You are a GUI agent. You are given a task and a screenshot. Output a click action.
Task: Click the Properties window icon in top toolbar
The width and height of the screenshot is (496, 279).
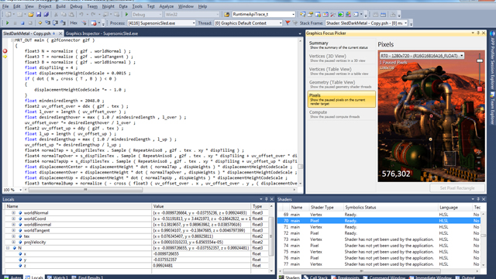click(x=310, y=15)
